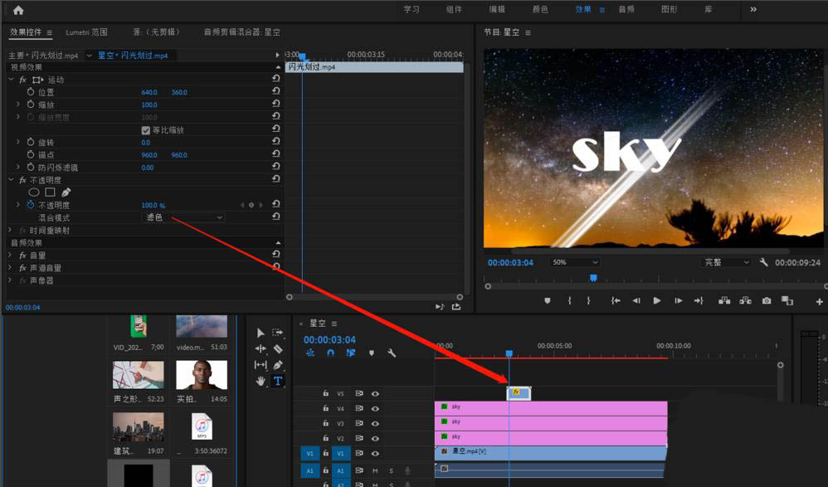Select the Hand tool

261,381
